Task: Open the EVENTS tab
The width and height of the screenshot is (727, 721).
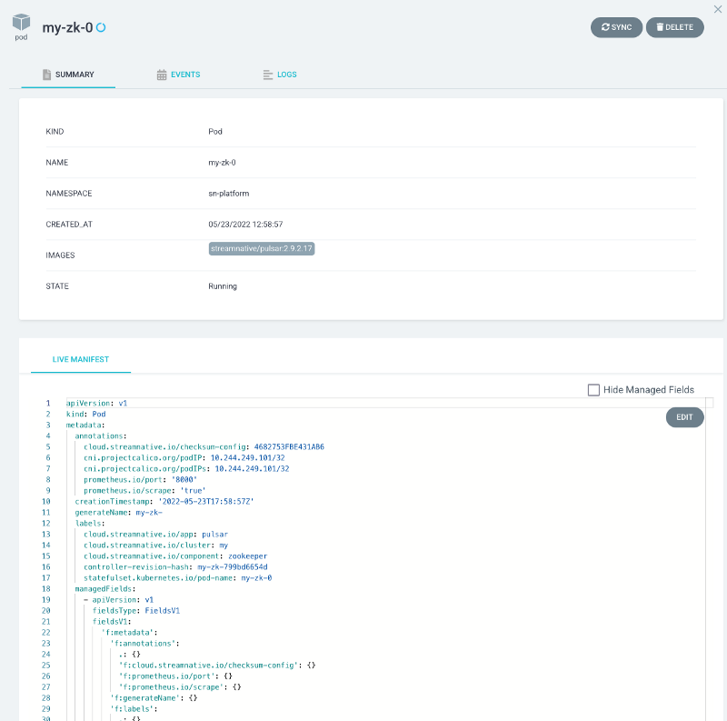Action: pyautogui.click(x=184, y=75)
